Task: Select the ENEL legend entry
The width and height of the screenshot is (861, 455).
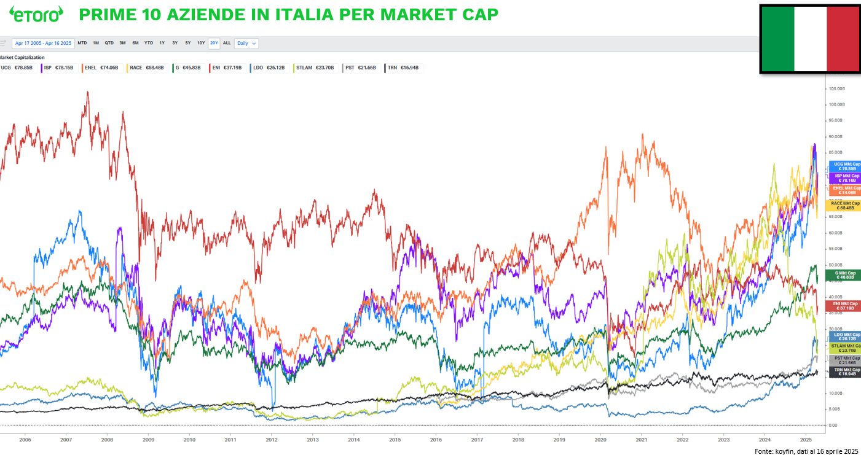Action: (x=101, y=68)
